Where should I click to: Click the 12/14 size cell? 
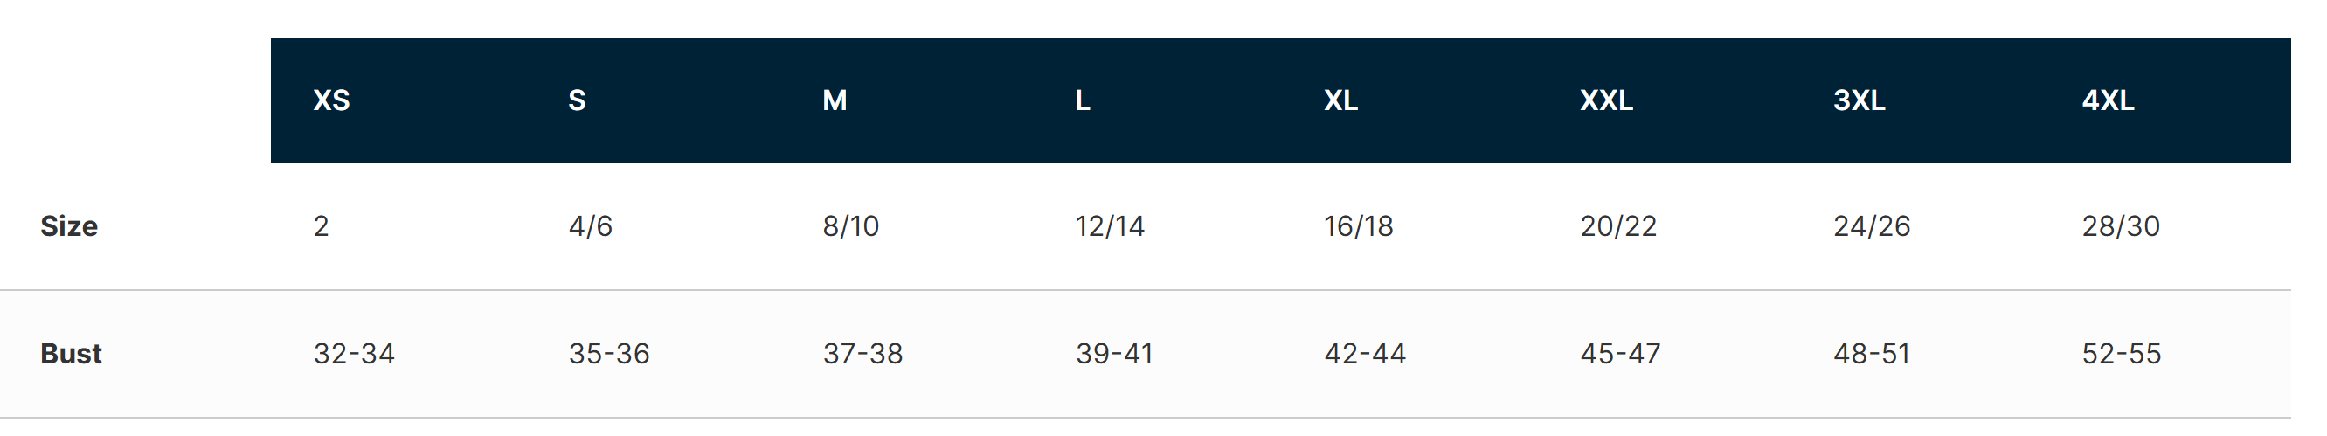(x=1109, y=225)
